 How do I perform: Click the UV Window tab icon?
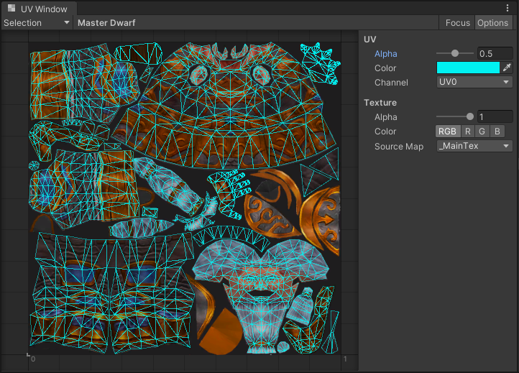click(12, 9)
